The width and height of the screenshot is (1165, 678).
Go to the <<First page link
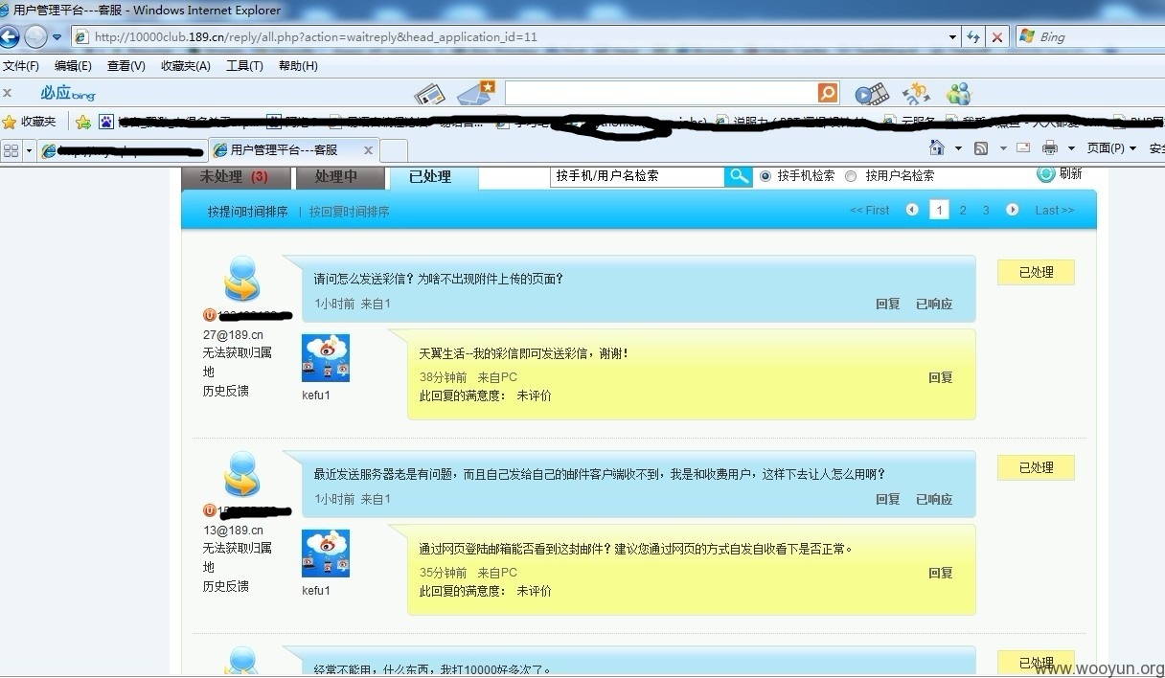[x=870, y=211]
